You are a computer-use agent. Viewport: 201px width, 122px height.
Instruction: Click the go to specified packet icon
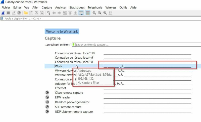65,13
